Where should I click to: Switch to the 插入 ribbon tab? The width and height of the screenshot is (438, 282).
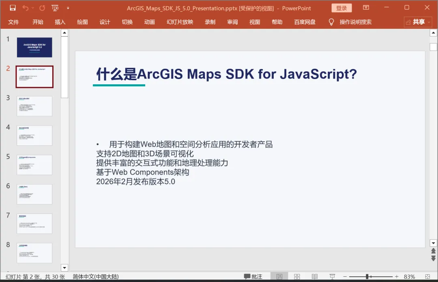pos(60,22)
